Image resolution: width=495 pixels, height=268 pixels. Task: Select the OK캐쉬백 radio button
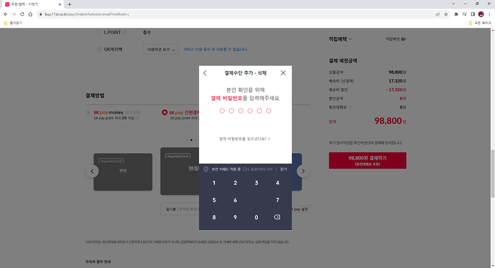tap(99, 49)
